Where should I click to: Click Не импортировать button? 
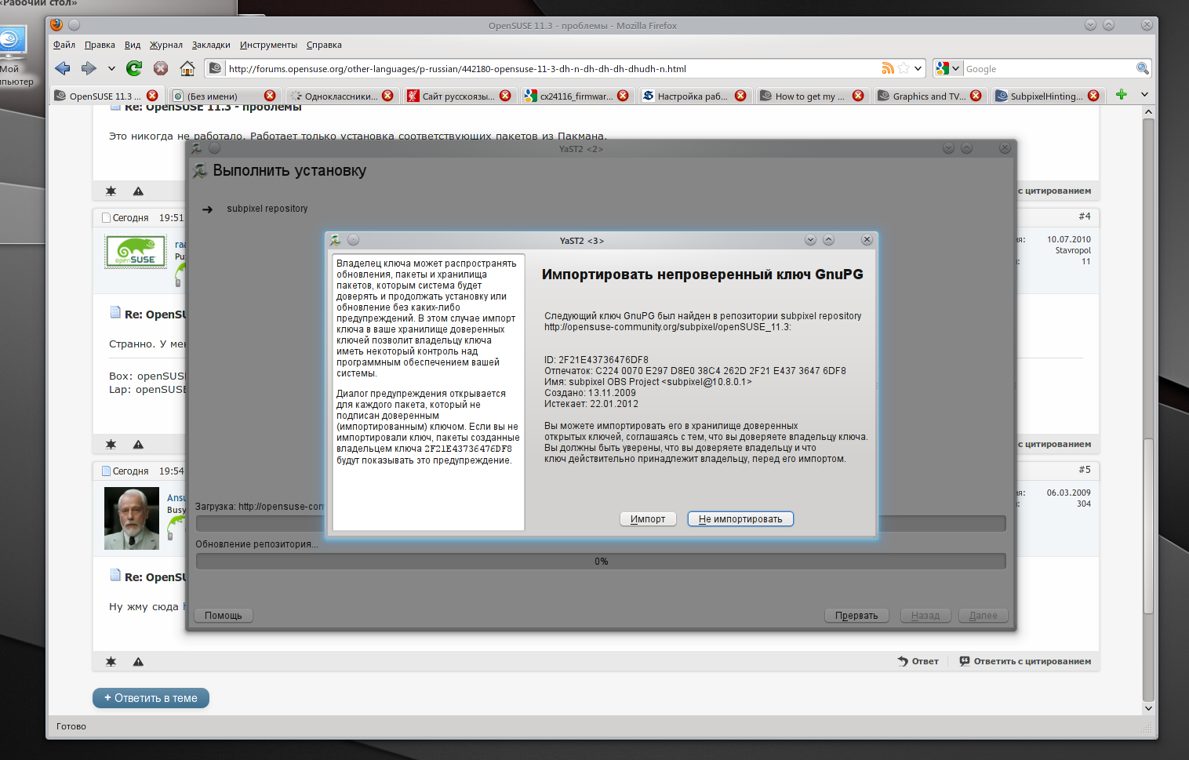click(740, 519)
